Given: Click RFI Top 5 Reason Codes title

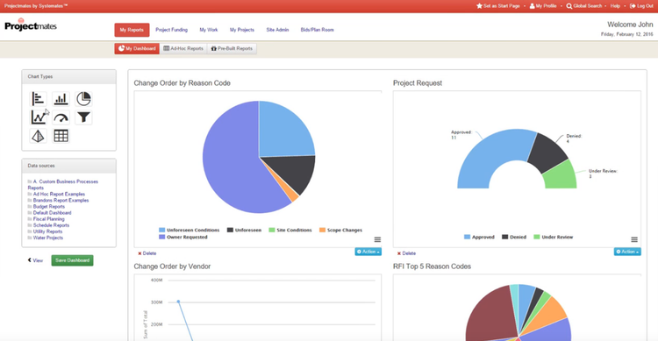Looking at the screenshot, I should (x=432, y=266).
